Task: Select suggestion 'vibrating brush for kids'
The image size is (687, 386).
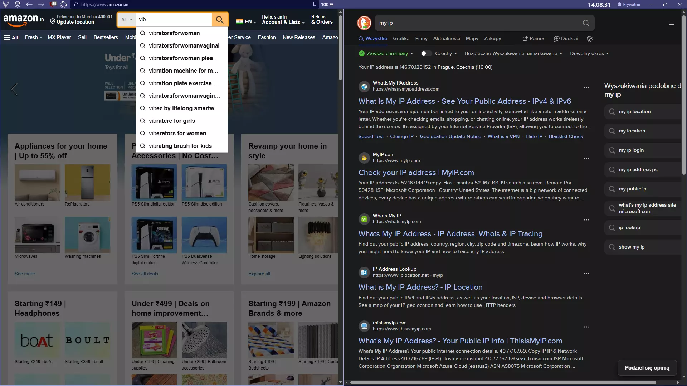Action: [x=182, y=146]
